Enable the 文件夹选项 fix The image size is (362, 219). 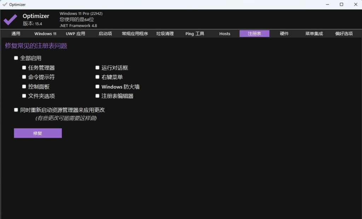pos(24,95)
